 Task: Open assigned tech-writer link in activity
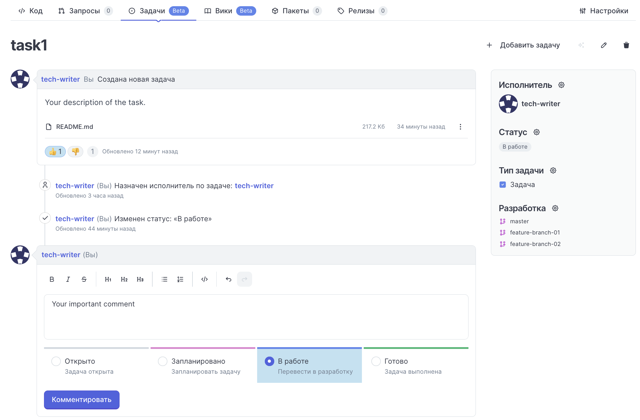pyautogui.click(x=254, y=186)
